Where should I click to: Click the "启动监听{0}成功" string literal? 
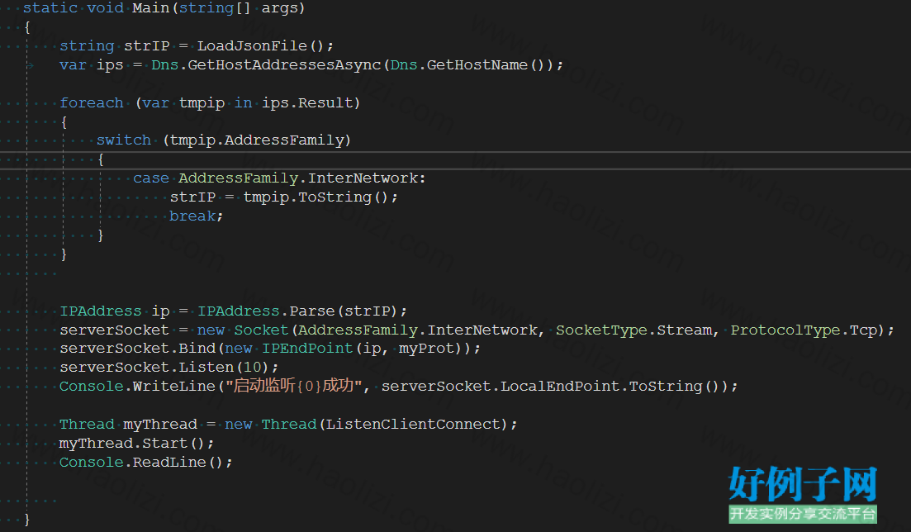pyautogui.click(x=294, y=386)
